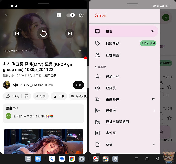The height and width of the screenshot is (164, 176).
Task: Tap the back triangle navigation button
Action: coord(157,159)
